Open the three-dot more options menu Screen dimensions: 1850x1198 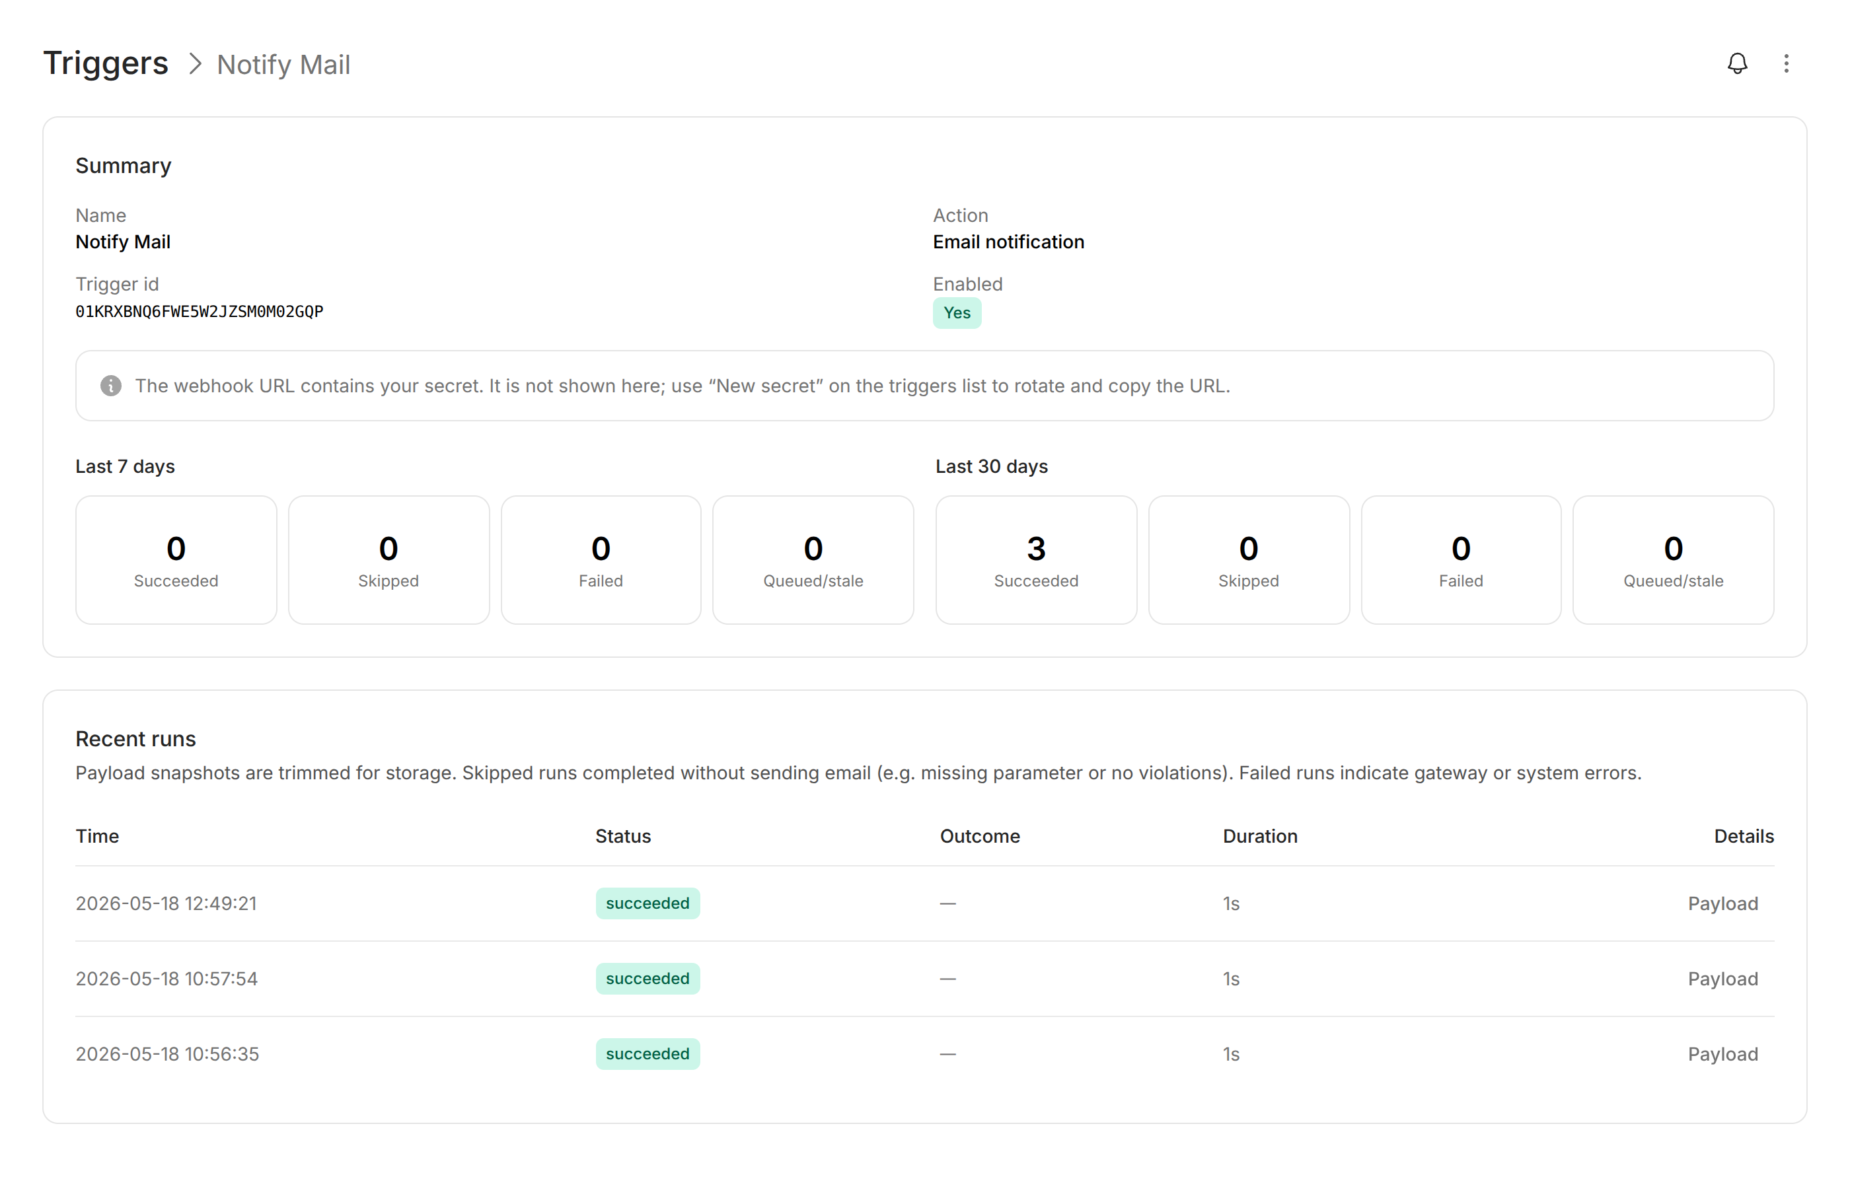coord(1785,63)
